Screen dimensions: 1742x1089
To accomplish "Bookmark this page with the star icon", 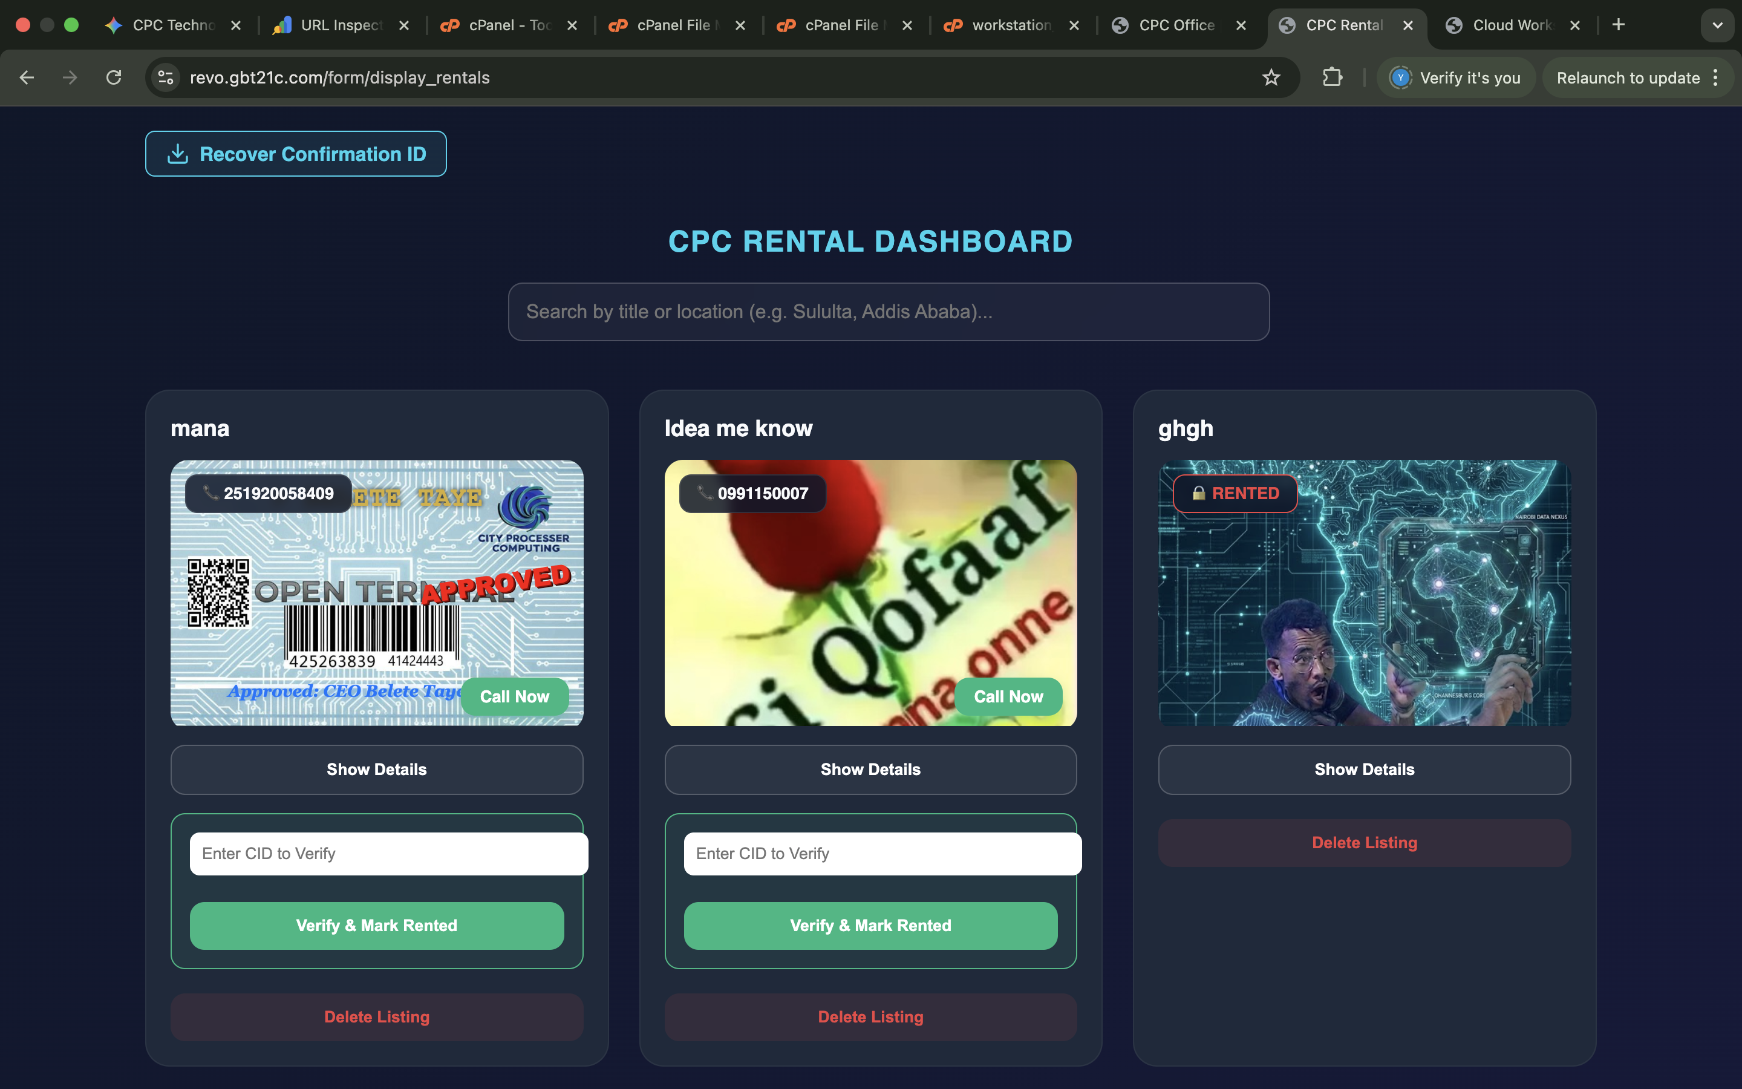I will tap(1271, 77).
